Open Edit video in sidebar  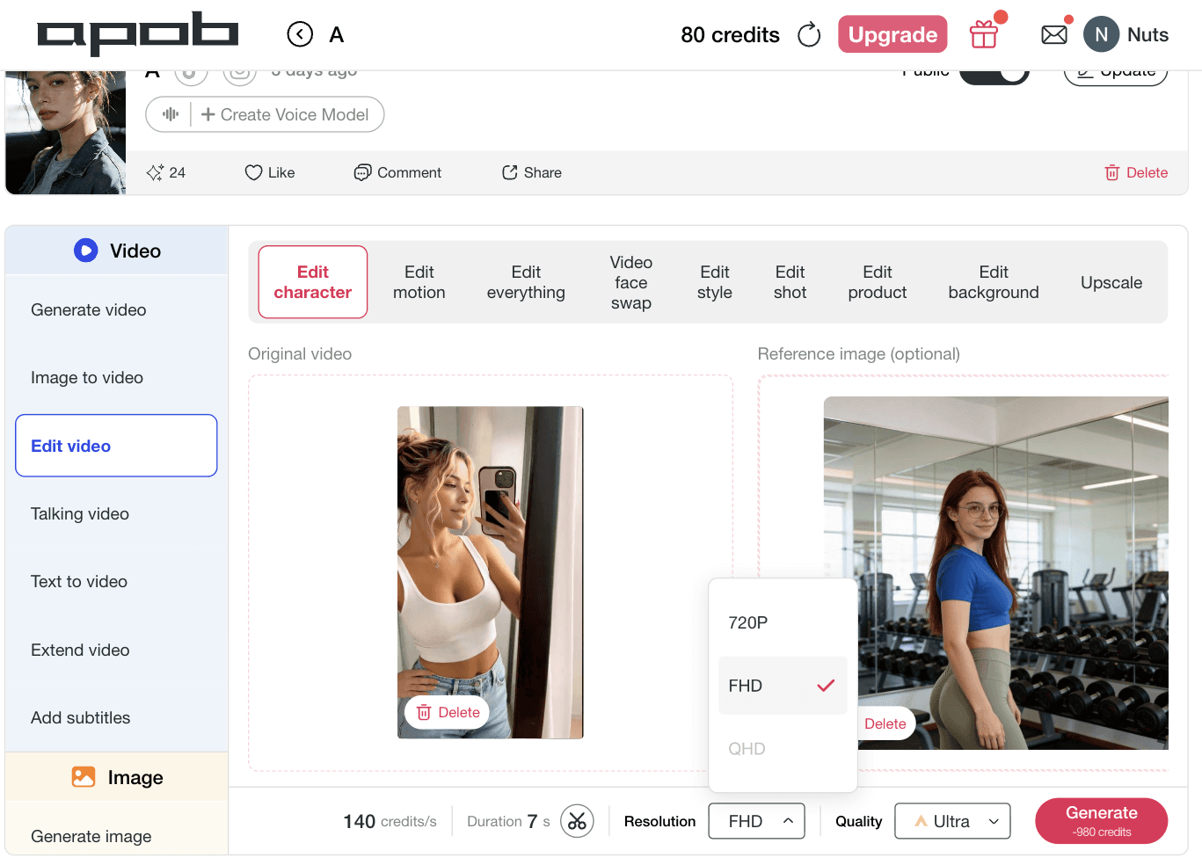116,446
